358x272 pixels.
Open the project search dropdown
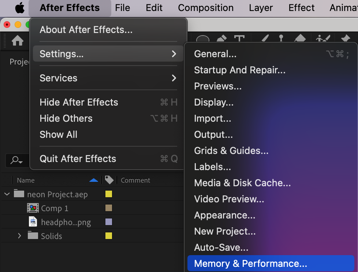tap(16, 160)
